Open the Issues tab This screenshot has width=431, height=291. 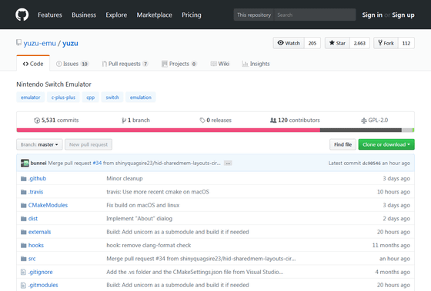(72, 64)
